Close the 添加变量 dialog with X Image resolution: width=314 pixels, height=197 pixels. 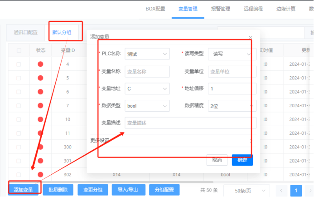coord(250,38)
